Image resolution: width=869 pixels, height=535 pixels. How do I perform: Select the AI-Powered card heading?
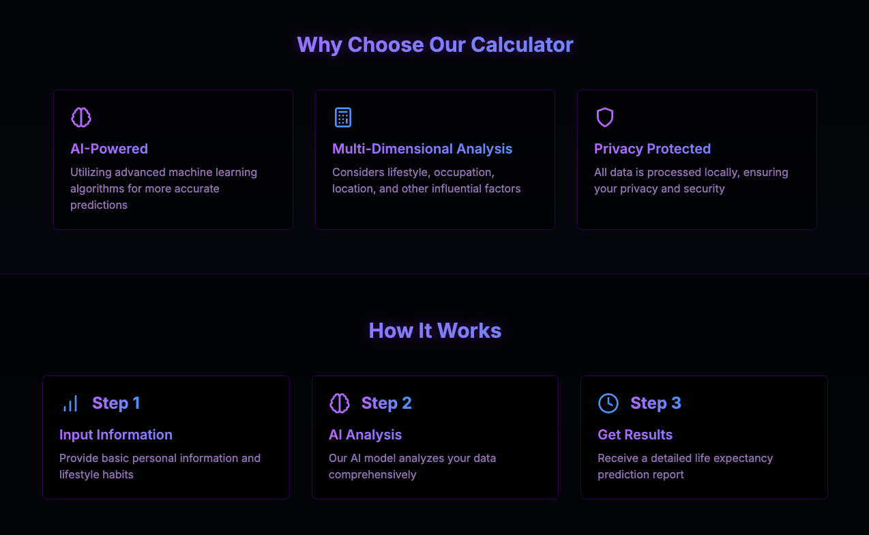109,149
